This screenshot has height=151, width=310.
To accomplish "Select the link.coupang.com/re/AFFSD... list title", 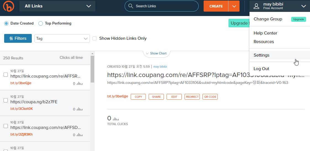I will pyautogui.click(x=46, y=128).
